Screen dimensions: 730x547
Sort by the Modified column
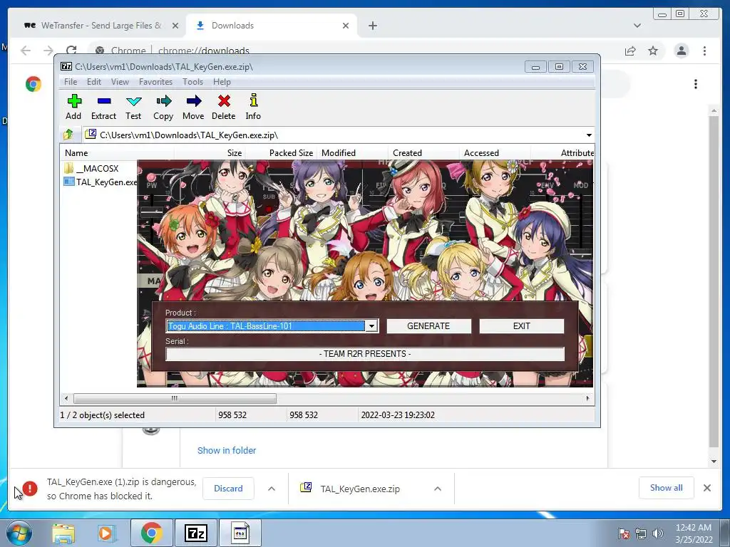coord(352,153)
